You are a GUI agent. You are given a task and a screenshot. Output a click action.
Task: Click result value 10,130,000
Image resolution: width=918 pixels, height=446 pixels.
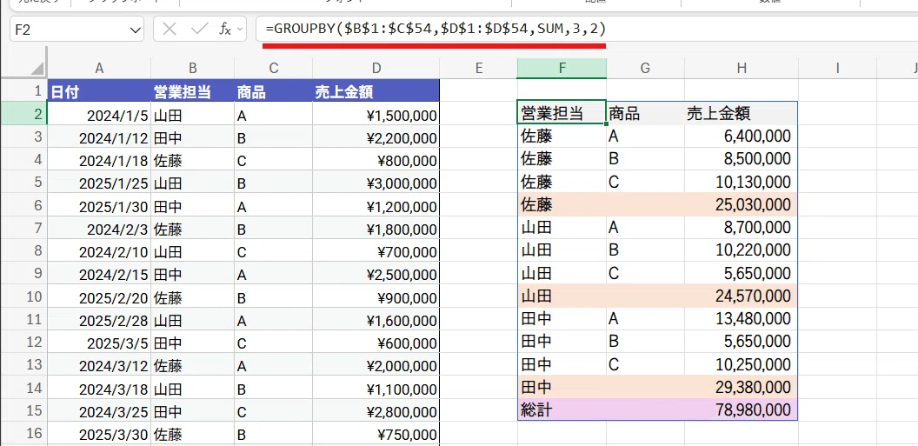coord(742,182)
